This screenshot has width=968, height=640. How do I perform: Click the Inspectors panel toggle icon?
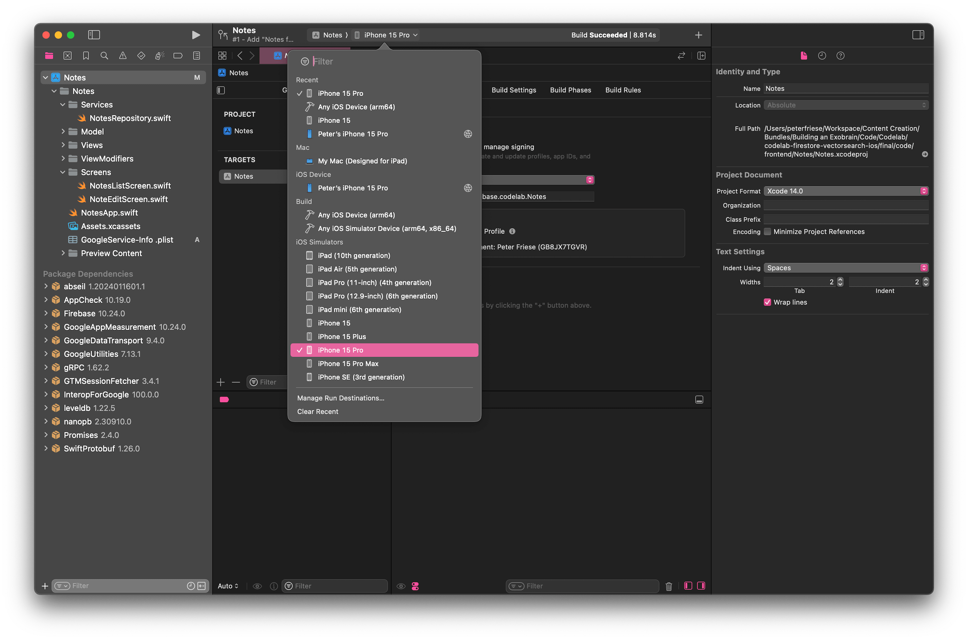[918, 34]
